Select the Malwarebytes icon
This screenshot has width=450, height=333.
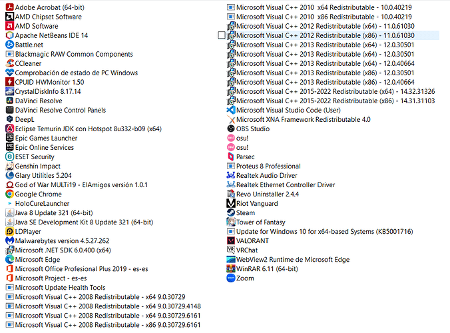click(x=9, y=240)
